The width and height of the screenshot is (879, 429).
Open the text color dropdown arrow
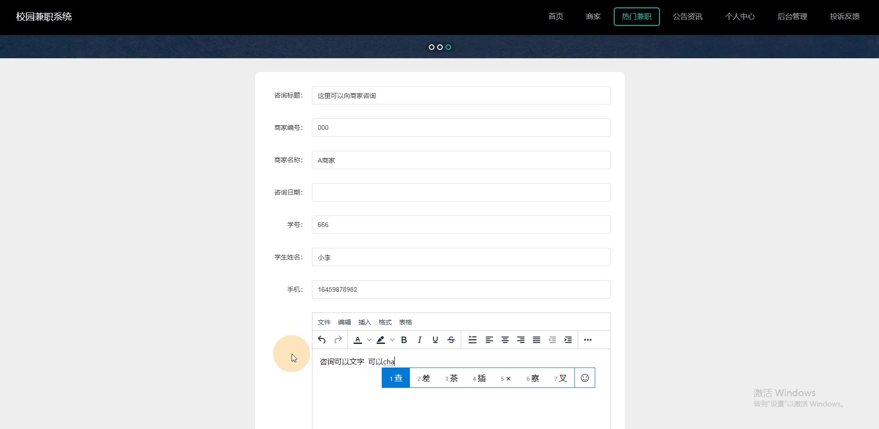tap(369, 340)
